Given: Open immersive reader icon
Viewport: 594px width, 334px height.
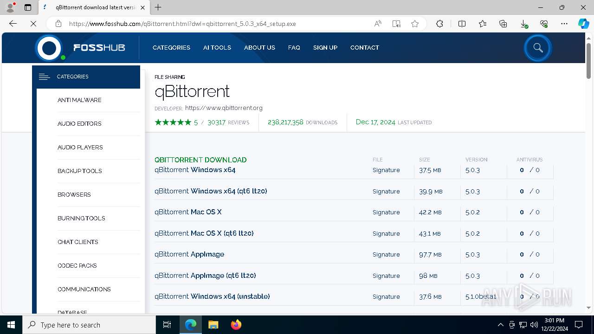Looking at the screenshot, I should 396,24.
